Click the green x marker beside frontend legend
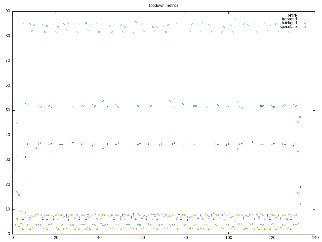 [305, 19]
